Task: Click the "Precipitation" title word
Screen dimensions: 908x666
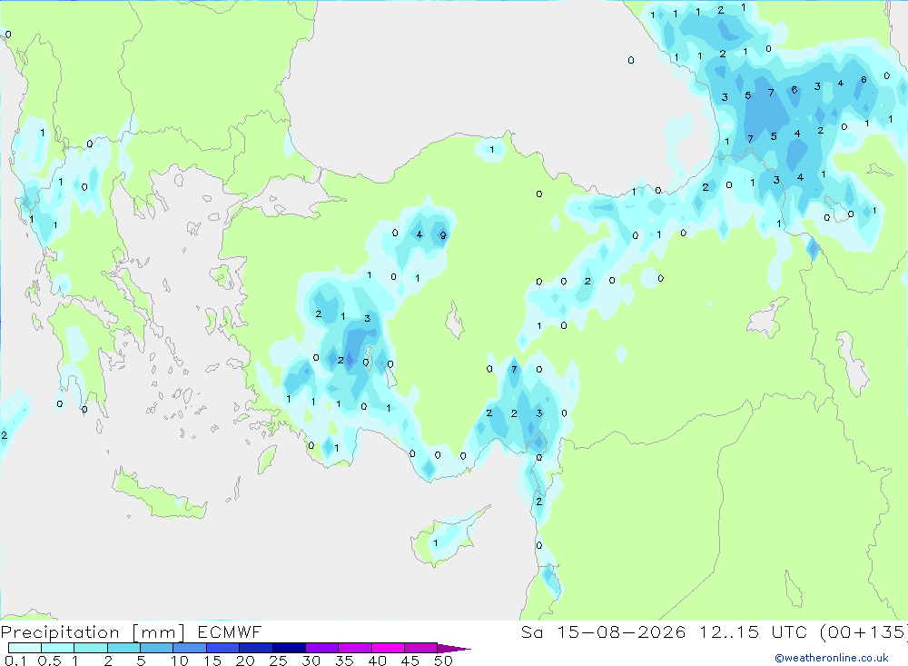Action: pos(60,631)
